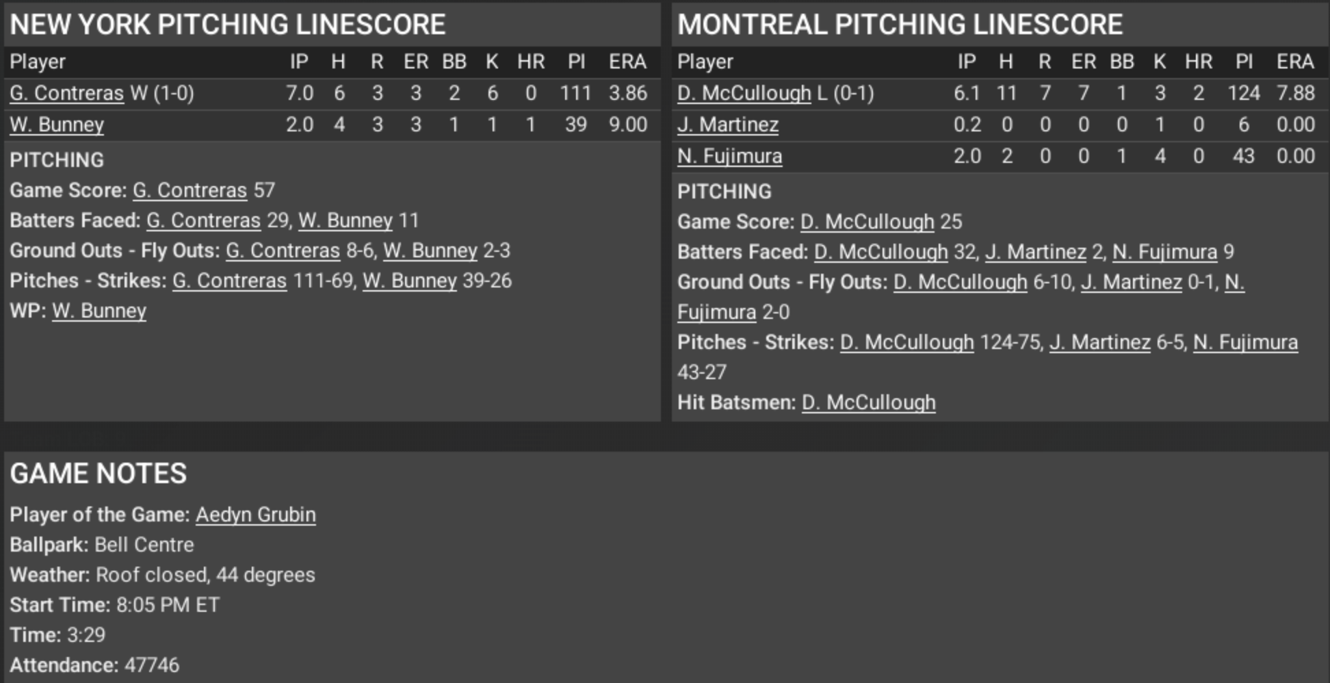Click W. Bunney in Batters Faced line

pos(345,220)
